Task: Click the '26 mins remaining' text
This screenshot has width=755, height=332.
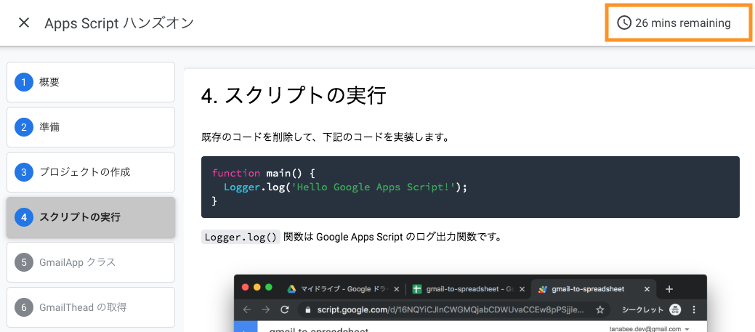Action: pos(683,23)
